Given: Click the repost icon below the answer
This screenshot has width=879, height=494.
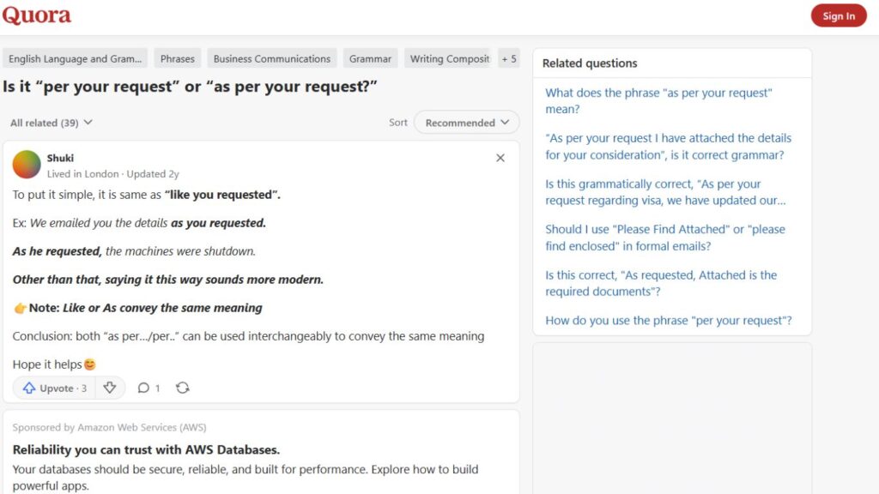Looking at the screenshot, I should [x=182, y=388].
